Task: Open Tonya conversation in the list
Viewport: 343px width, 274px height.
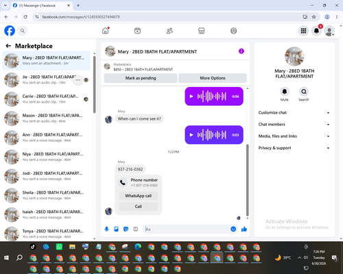Action: (47, 234)
